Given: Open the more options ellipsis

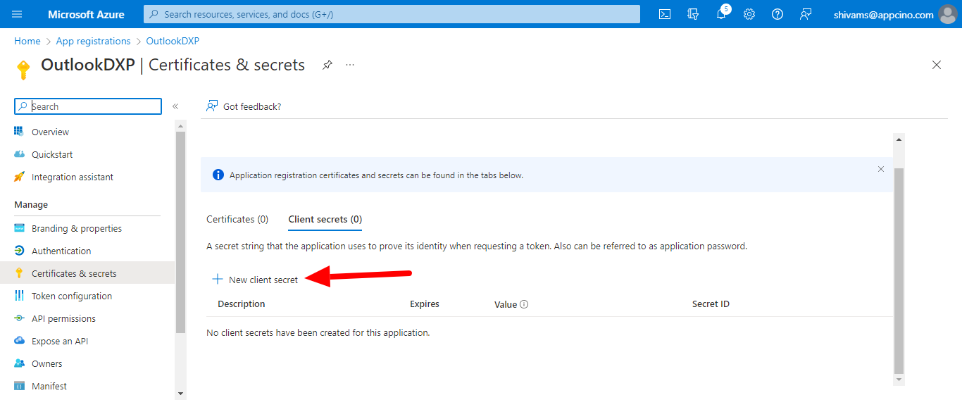Looking at the screenshot, I should (350, 65).
